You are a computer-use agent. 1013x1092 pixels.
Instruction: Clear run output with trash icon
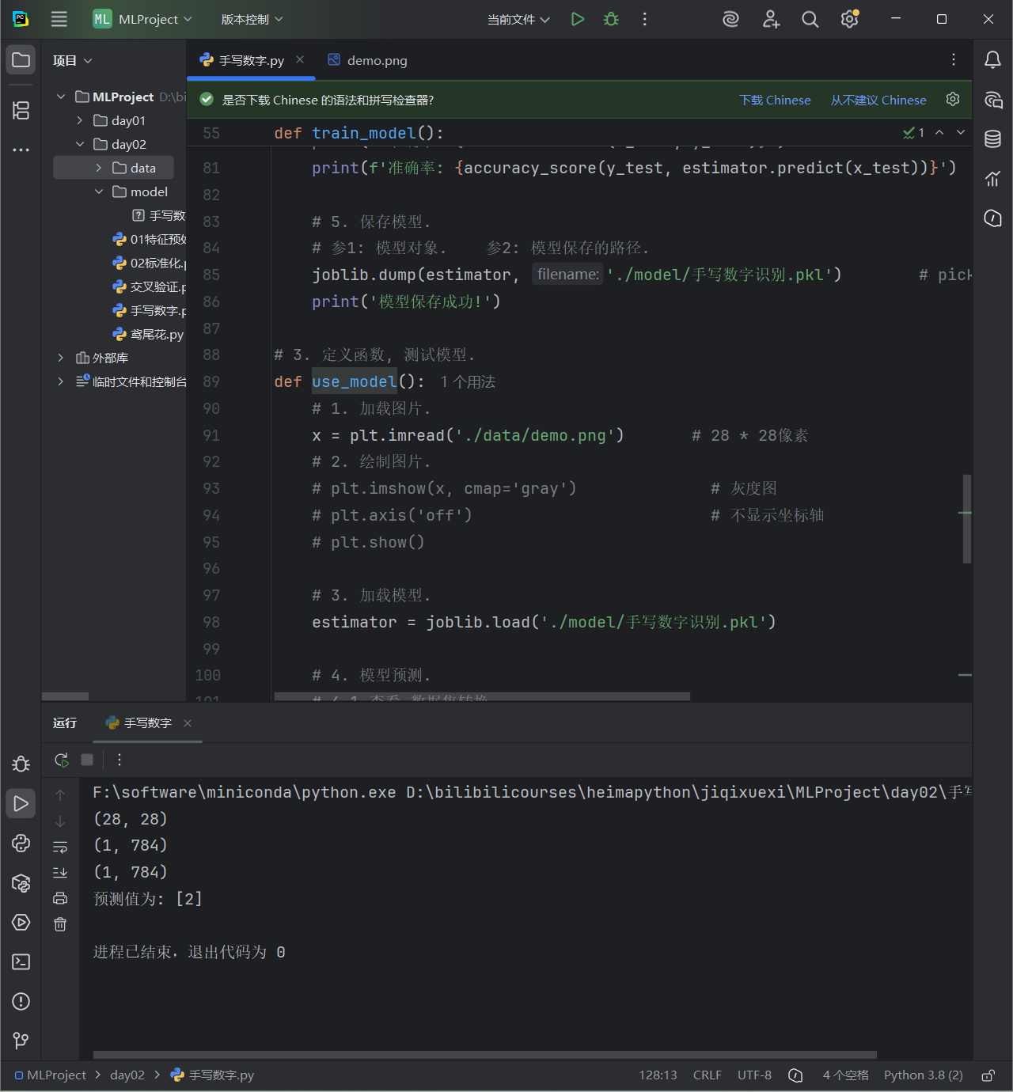[x=60, y=924]
